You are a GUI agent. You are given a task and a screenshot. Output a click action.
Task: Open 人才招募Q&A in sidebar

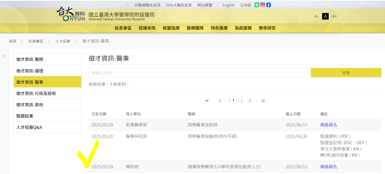[x=48, y=127]
